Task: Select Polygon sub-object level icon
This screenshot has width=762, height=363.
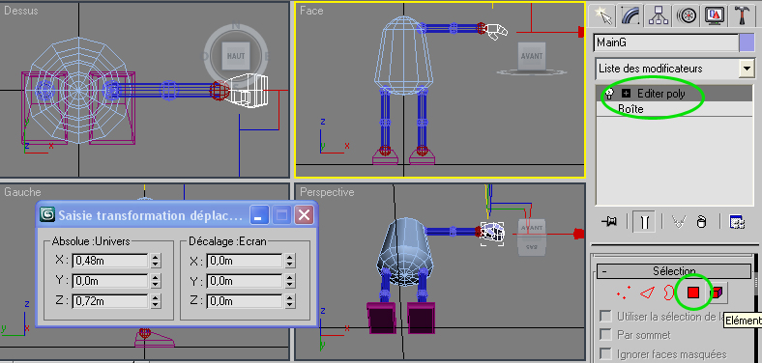Action: click(x=693, y=293)
